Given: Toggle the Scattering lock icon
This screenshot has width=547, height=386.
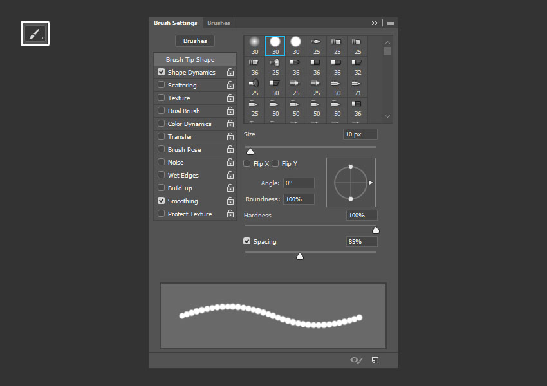Looking at the screenshot, I should (230, 85).
